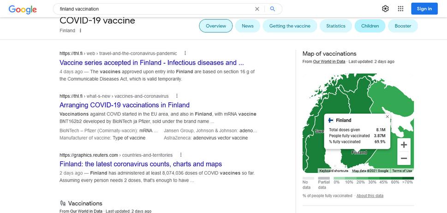
Task: Click Our World in Data link above map
Action: point(329,61)
